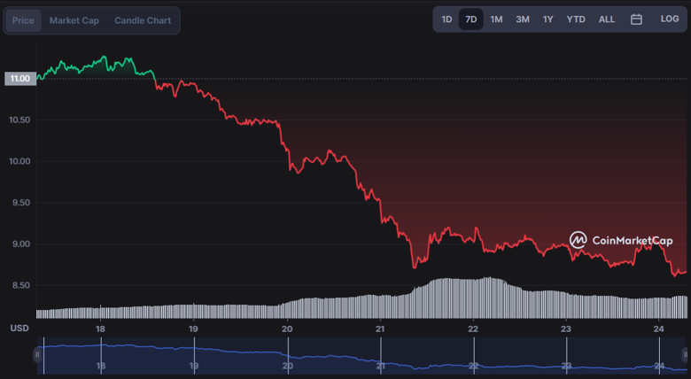
Task: Click the USD currency label
Action: tap(19, 329)
